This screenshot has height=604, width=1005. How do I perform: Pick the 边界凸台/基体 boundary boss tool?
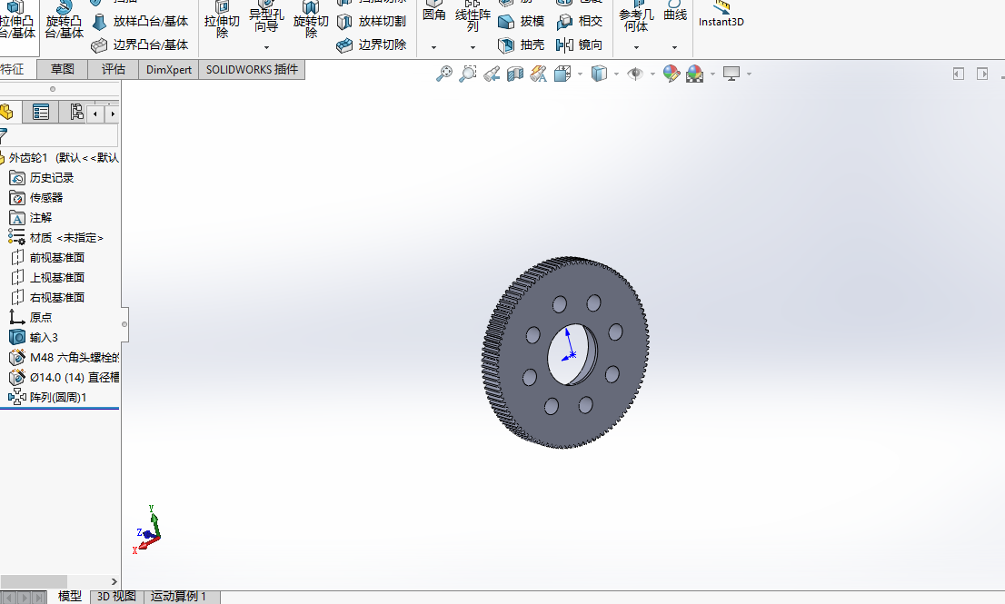(x=140, y=45)
